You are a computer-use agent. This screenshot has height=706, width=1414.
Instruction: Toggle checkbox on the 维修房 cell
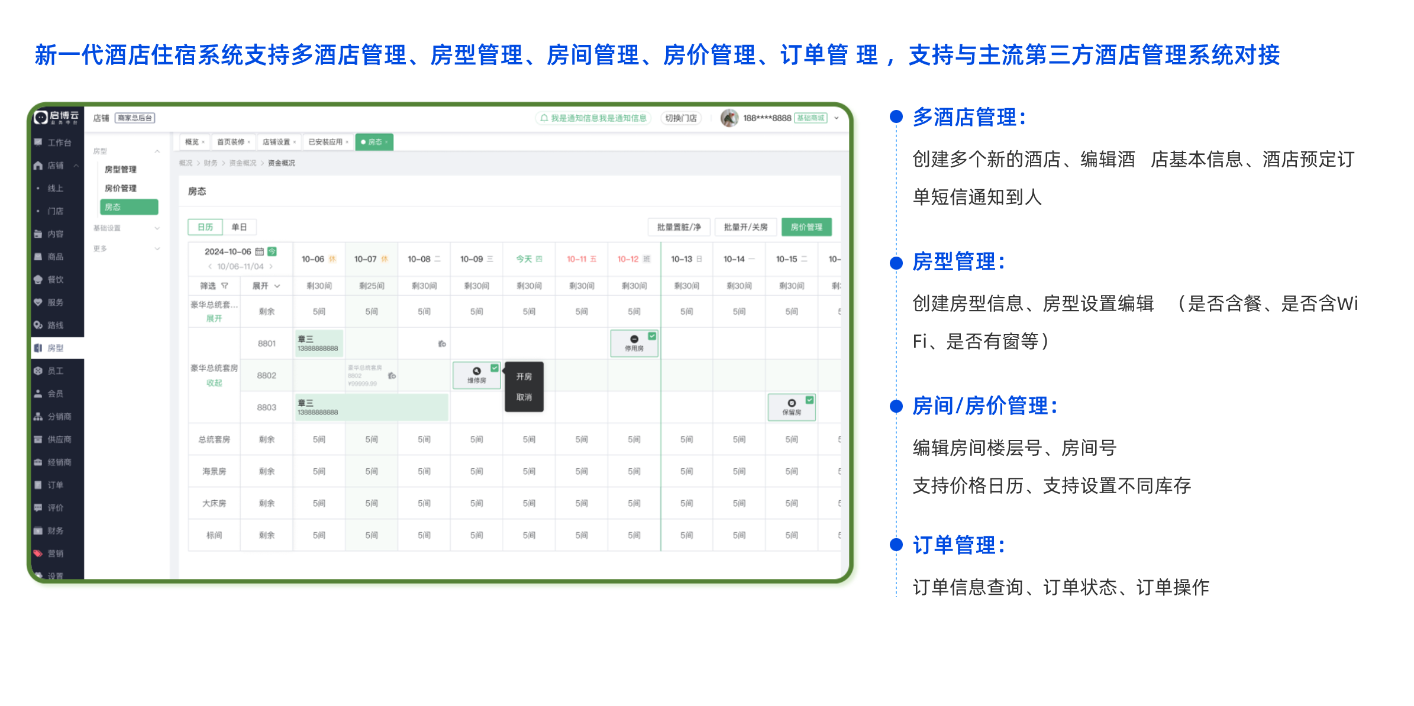click(494, 368)
